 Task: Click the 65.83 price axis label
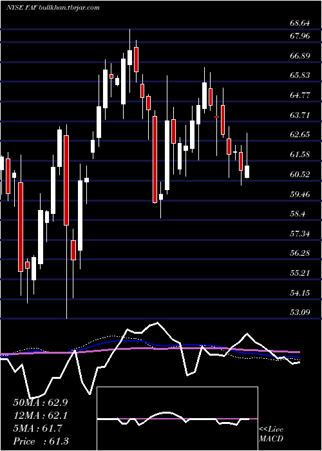pos(300,75)
